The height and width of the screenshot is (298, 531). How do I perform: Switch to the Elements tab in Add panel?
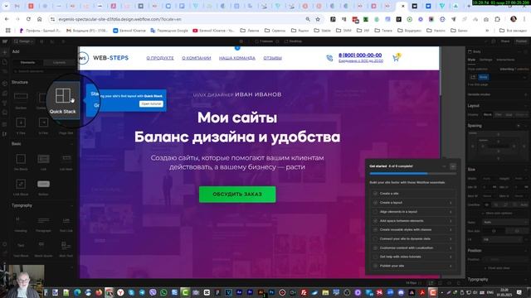[x=27, y=63]
